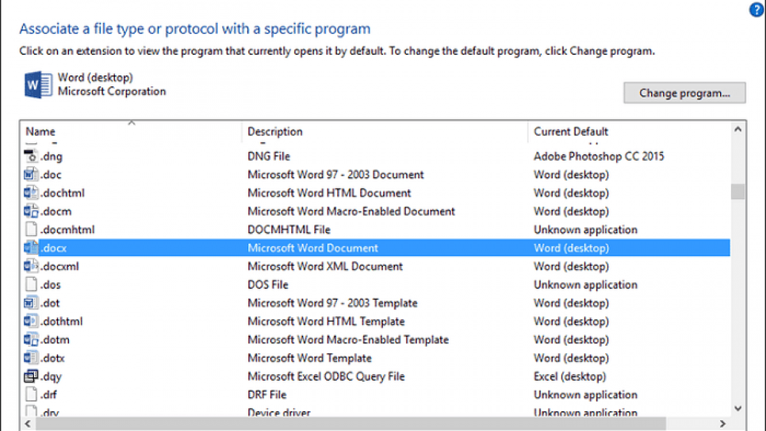Click the vertical scrollbar up arrow
The width and height of the screenshot is (766, 431).
point(738,130)
